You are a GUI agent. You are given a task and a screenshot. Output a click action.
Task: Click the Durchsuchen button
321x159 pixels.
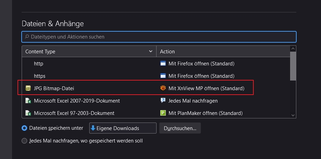pyautogui.click(x=180, y=128)
